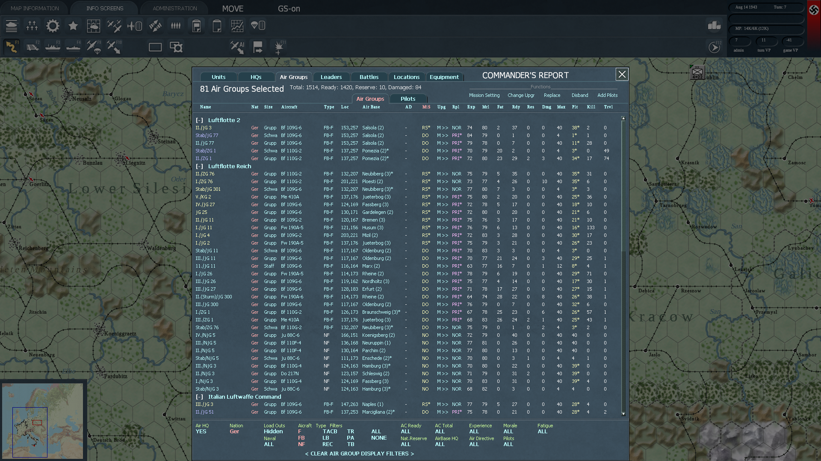Click the Add Pilots function

[607, 95]
